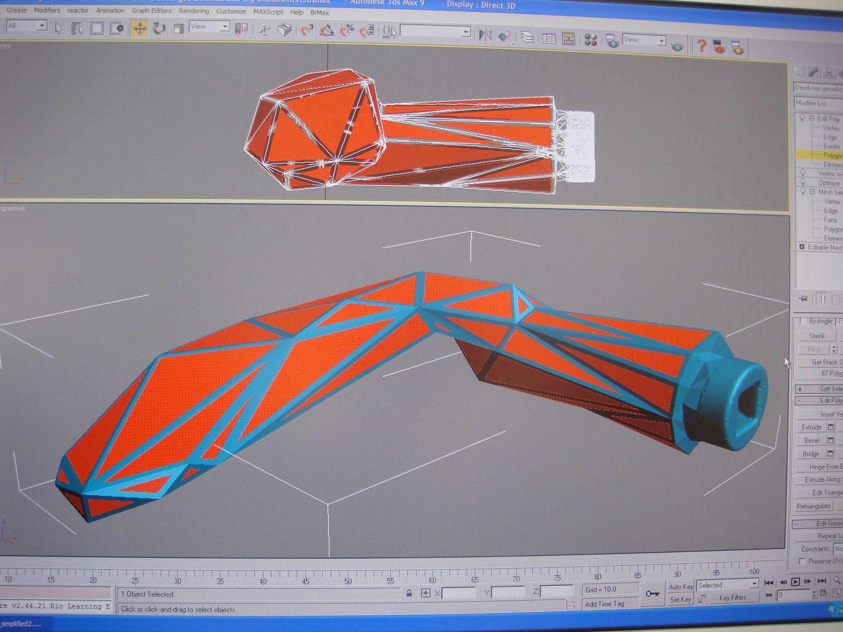
Task: Toggle the 3D Snaps magnet icon
Action: click(x=306, y=30)
